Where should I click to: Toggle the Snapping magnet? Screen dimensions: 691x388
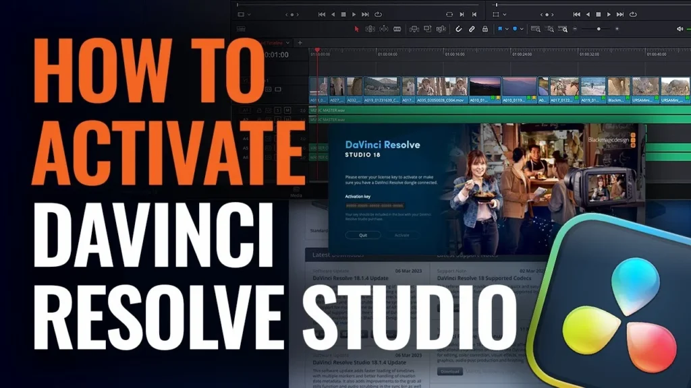click(x=460, y=29)
